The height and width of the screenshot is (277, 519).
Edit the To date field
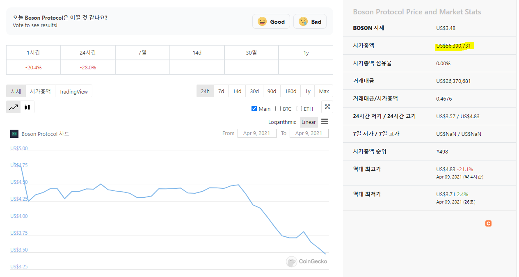click(x=309, y=133)
